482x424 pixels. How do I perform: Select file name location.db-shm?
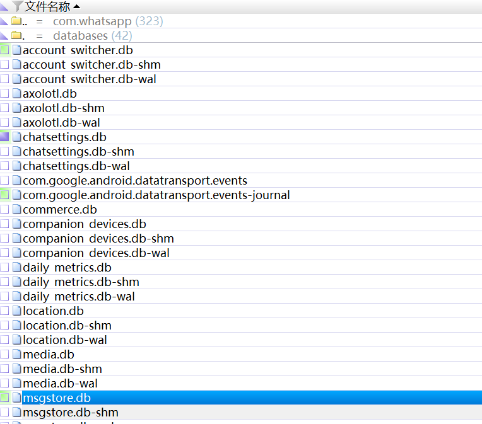[67, 326]
